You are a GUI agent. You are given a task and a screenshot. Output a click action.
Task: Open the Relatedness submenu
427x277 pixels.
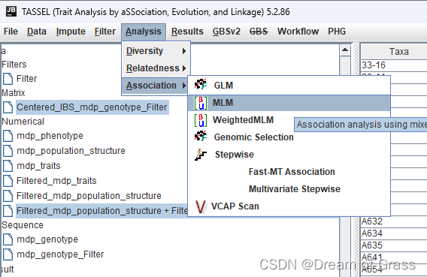[x=156, y=68]
